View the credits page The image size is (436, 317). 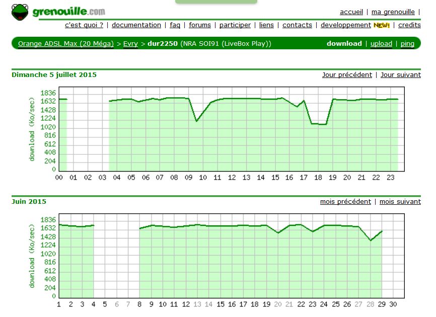(409, 25)
